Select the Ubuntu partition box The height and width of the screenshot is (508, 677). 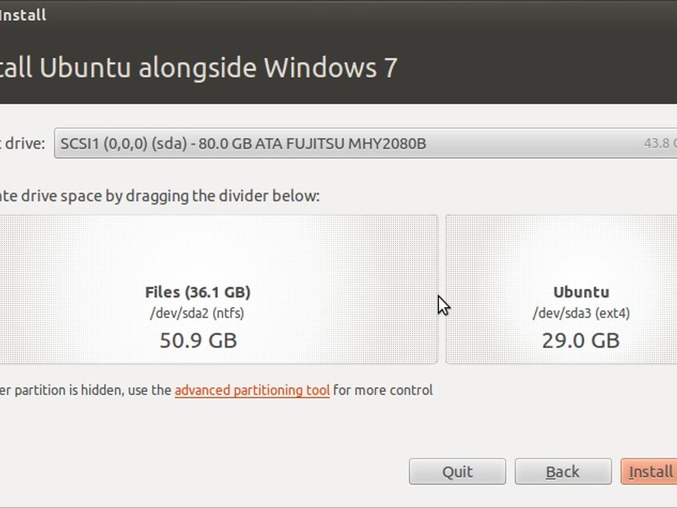(x=581, y=289)
